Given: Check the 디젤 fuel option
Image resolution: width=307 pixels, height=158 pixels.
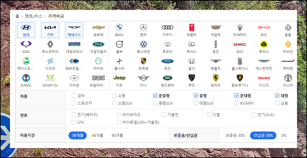Looking at the screenshot, I should 209,115.
